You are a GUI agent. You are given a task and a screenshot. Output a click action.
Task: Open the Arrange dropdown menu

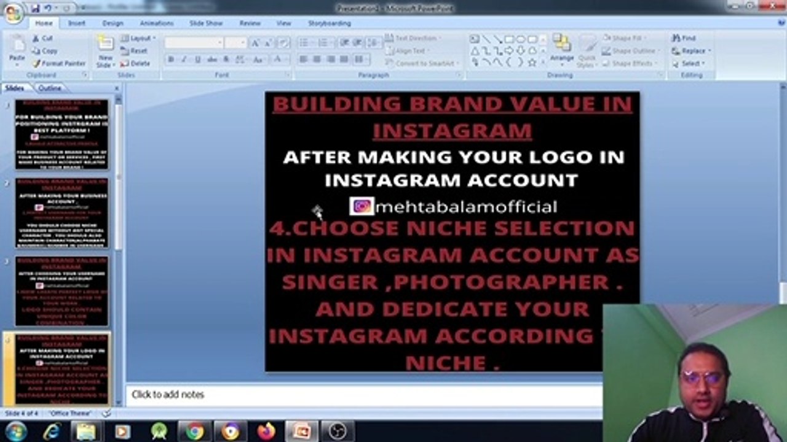coord(562,50)
